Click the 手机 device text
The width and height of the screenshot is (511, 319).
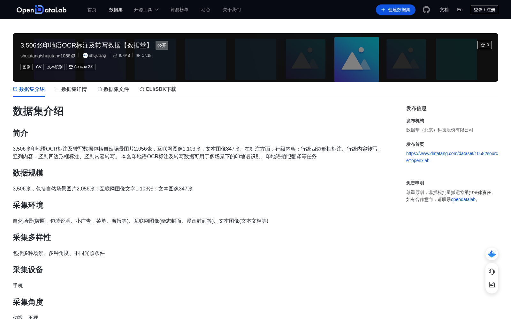(18, 286)
